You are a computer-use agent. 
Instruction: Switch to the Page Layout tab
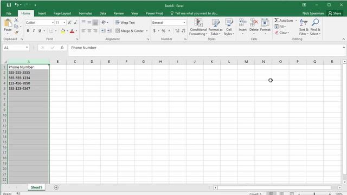click(62, 13)
